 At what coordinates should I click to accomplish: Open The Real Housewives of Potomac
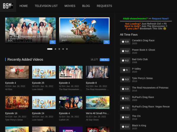point(150,88)
